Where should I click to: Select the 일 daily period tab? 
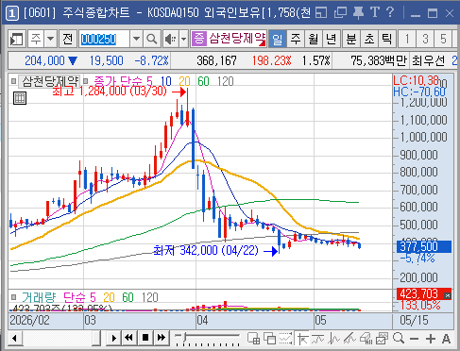(x=278, y=40)
